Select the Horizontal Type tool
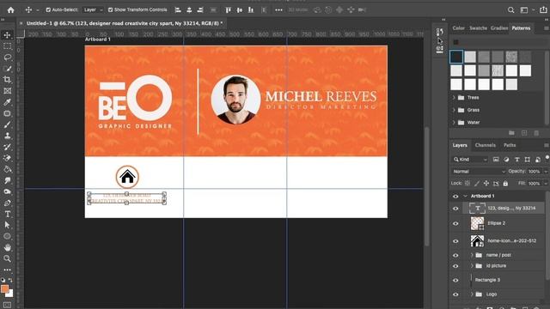The height and width of the screenshot is (309, 550). click(x=7, y=214)
